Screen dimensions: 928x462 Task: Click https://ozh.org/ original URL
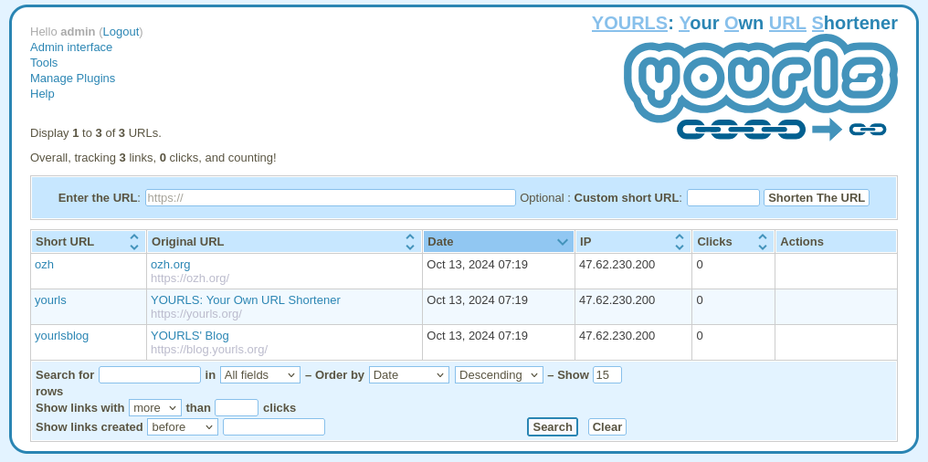[190, 278]
